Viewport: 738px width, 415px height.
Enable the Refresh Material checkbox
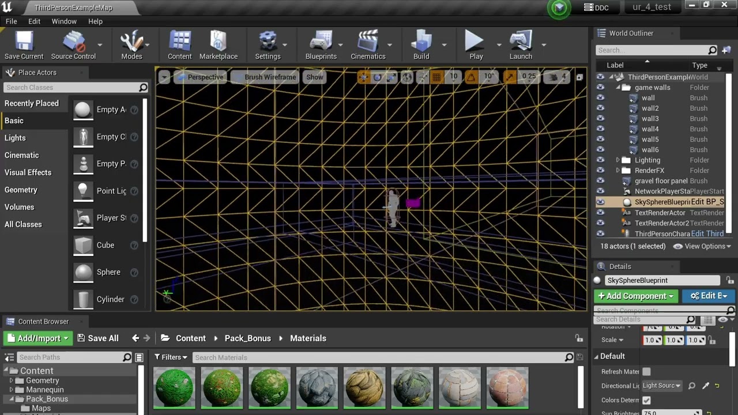coord(646,372)
